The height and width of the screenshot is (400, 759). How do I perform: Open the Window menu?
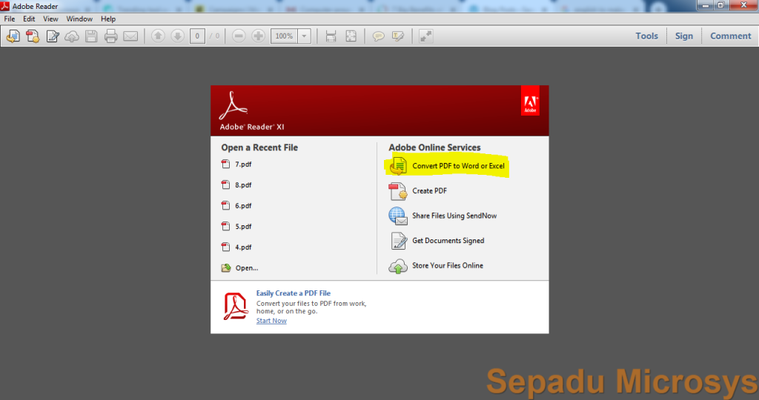[79, 19]
